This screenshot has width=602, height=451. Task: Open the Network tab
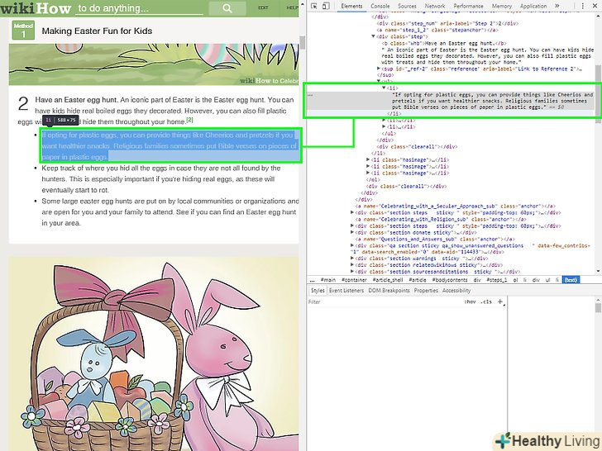coord(434,6)
